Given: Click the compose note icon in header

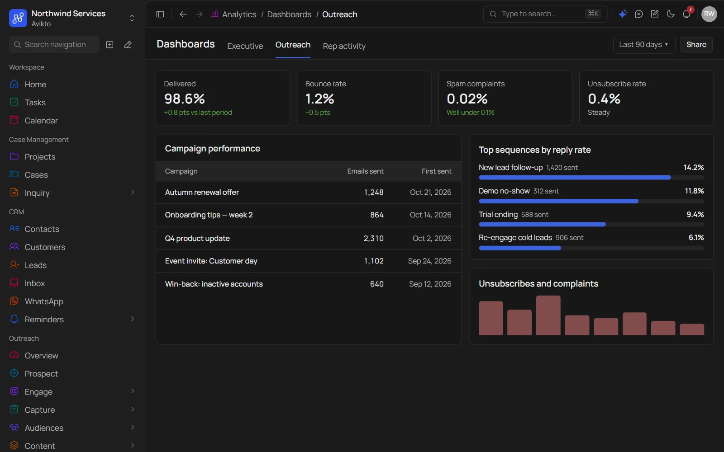Looking at the screenshot, I should click(x=654, y=14).
